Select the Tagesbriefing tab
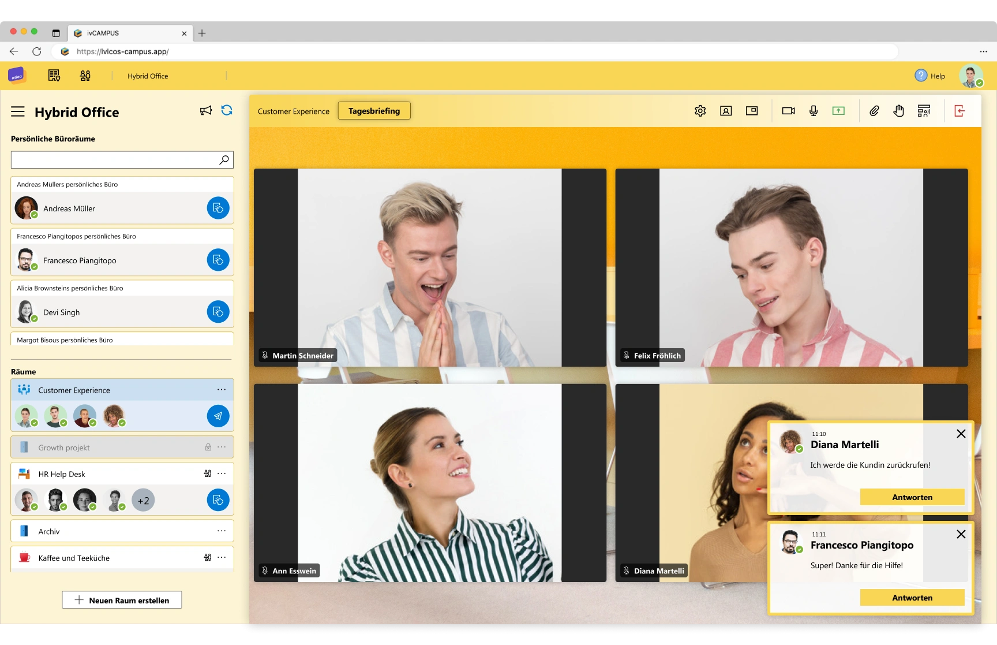The height and width of the screenshot is (645, 997). pyautogui.click(x=374, y=111)
